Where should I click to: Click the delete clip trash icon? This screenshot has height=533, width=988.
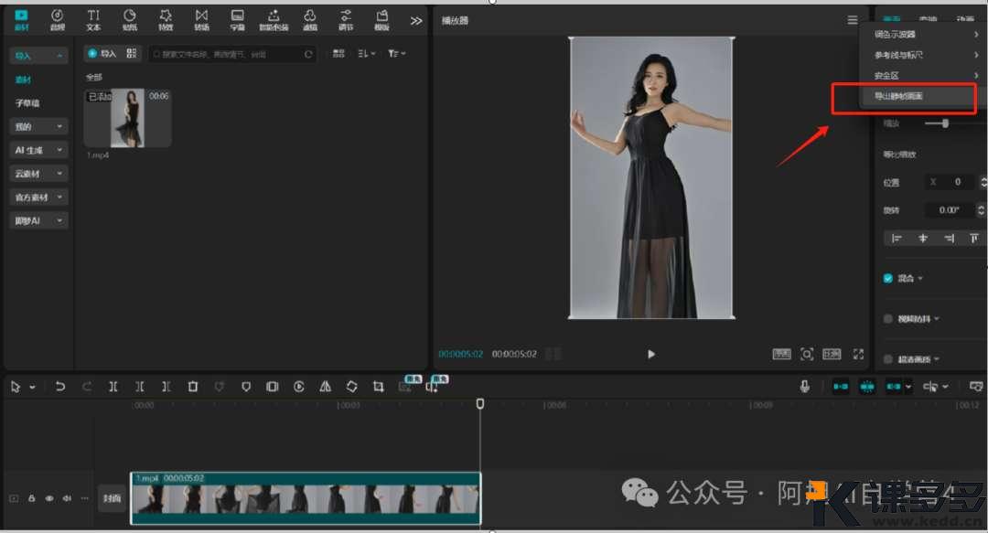pyautogui.click(x=193, y=387)
